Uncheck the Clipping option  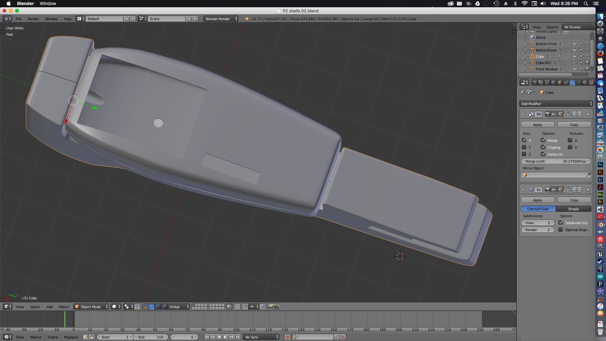click(543, 147)
